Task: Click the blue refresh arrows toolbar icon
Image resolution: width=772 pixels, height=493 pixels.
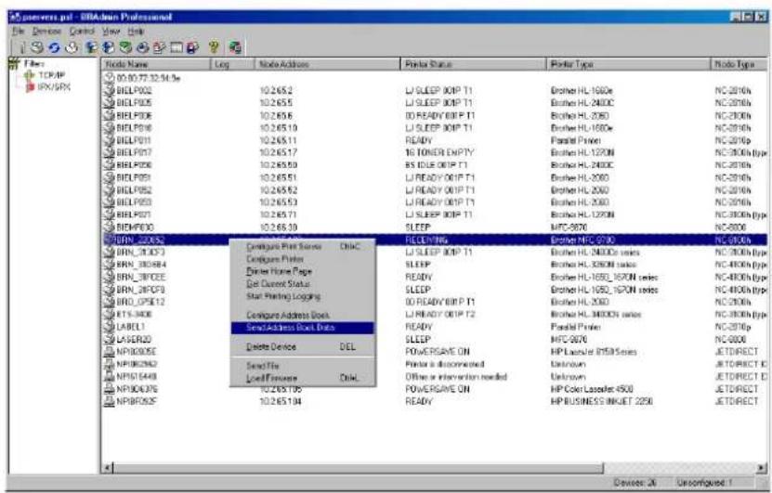Action: [55, 47]
